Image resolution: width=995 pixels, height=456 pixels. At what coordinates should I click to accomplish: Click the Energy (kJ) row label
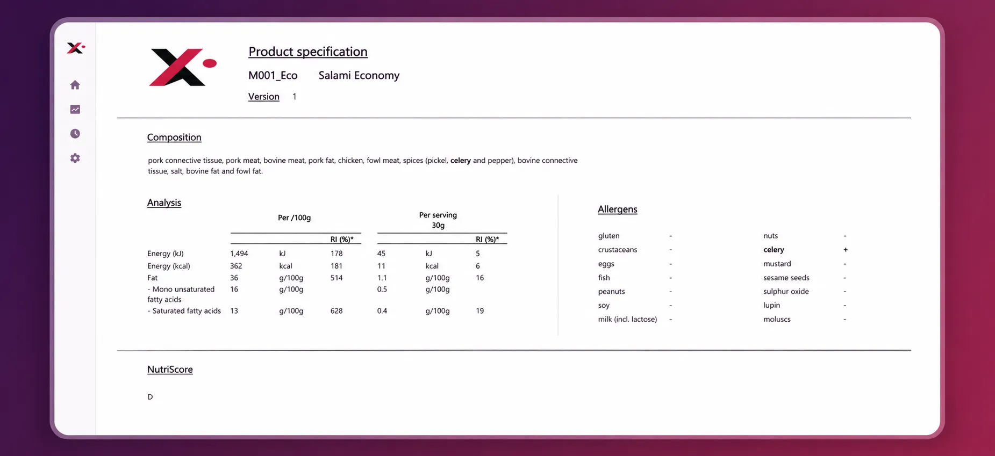click(166, 254)
